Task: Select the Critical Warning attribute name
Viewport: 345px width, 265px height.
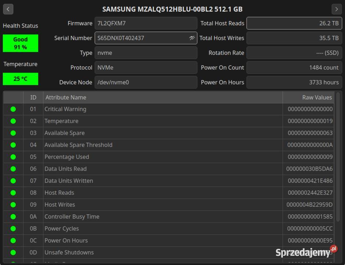Action: click(x=65, y=109)
